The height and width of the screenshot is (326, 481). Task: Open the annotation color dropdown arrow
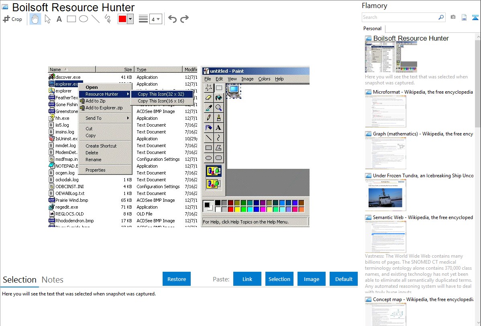130,19
